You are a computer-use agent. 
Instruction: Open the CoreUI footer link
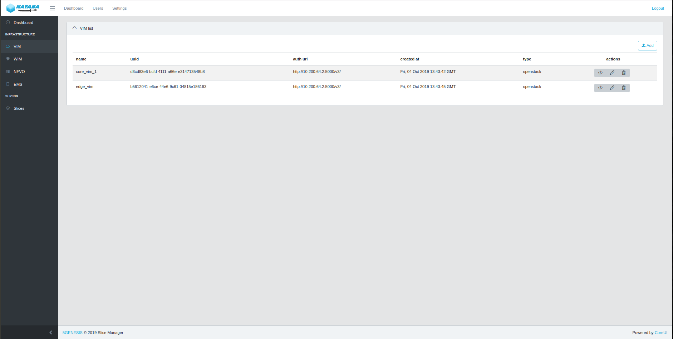click(x=661, y=333)
